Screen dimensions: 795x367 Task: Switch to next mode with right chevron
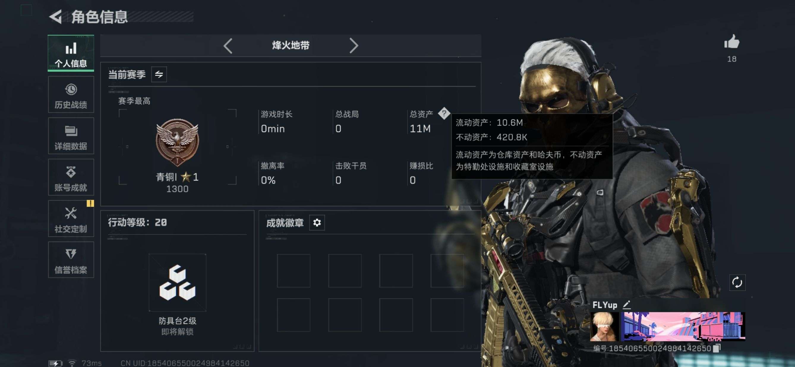[x=354, y=46]
